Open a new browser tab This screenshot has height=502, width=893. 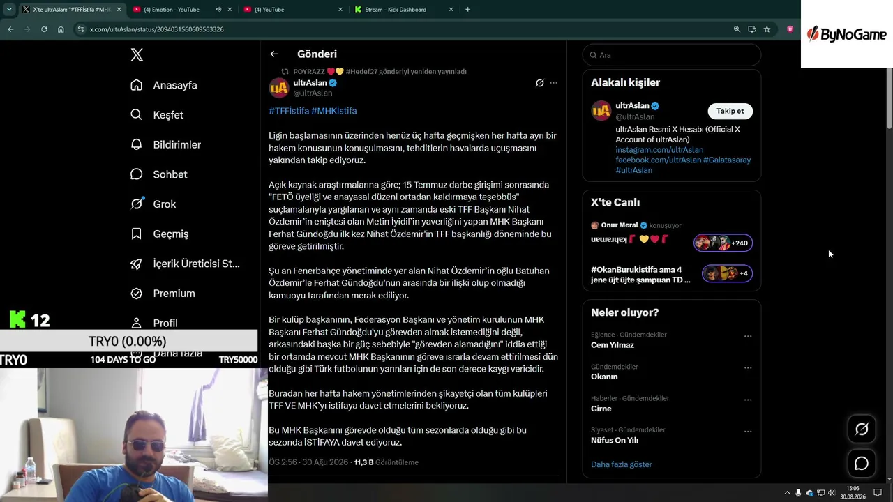tap(467, 10)
